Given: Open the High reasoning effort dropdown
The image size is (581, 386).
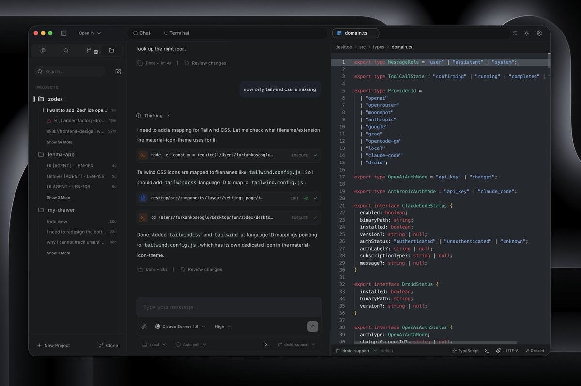Looking at the screenshot, I should coord(223,327).
